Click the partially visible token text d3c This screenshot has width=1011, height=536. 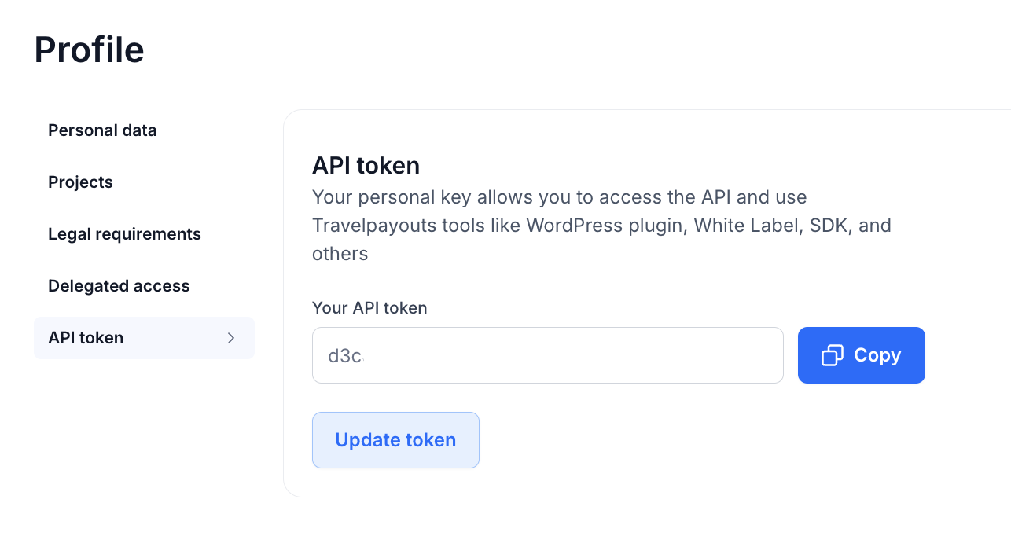[x=346, y=356]
